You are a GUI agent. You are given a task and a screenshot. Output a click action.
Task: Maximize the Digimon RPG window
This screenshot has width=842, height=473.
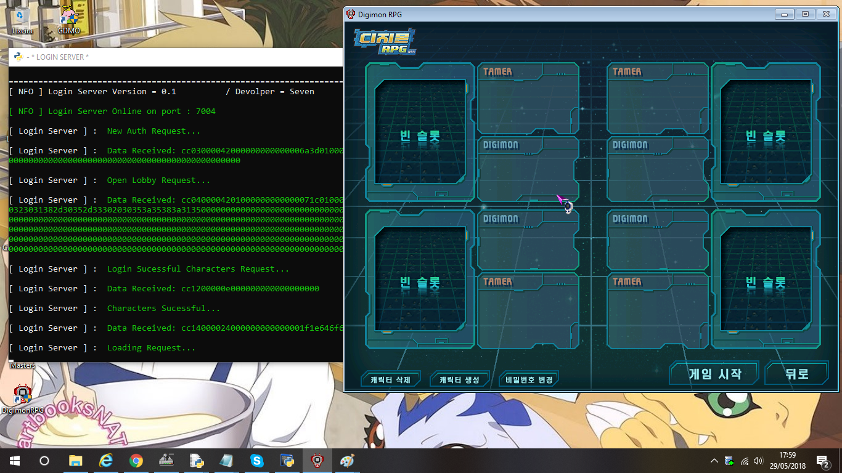click(804, 14)
